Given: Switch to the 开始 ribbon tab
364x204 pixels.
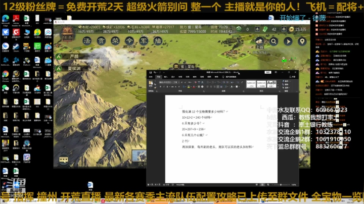Looking at the screenshot, I should point(159,77).
